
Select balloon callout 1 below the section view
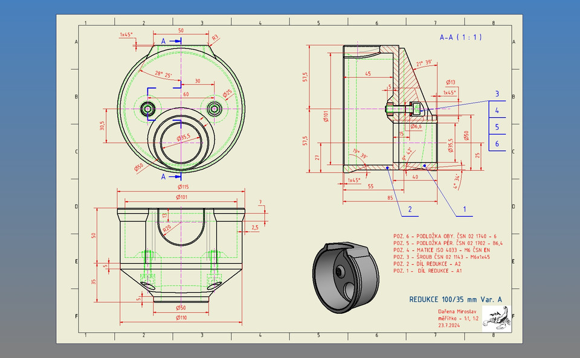[465, 208]
